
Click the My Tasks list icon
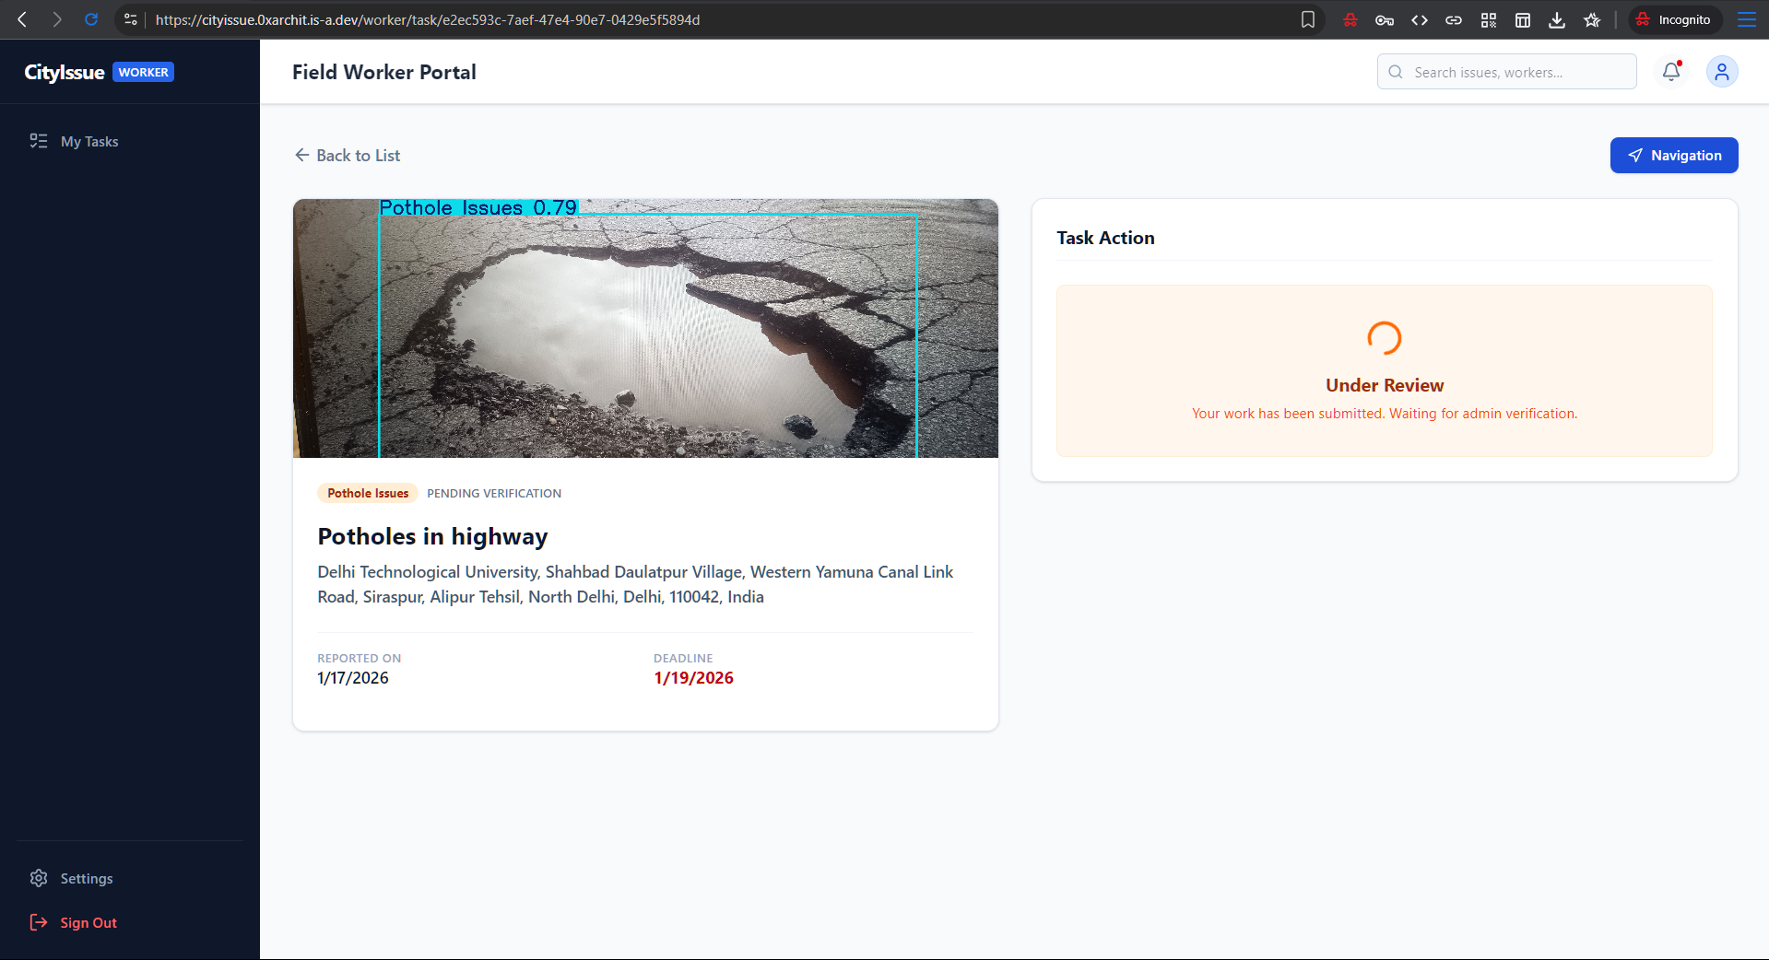(x=39, y=141)
